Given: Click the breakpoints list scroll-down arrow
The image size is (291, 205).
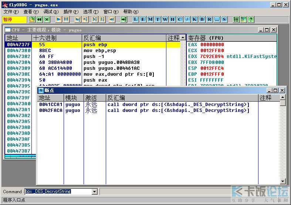Looking at the screenshot, I should coord(282,181).
